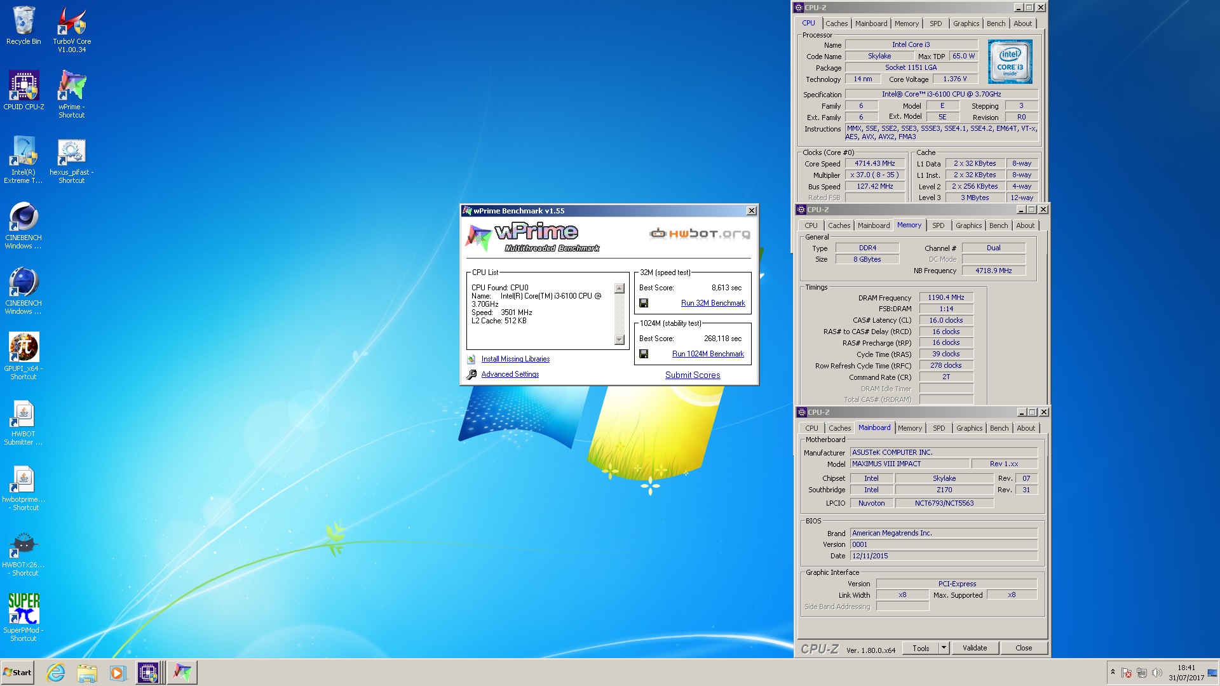
Task: Switch to CPU-Z taskbar button
Action: tap(149, 673)
